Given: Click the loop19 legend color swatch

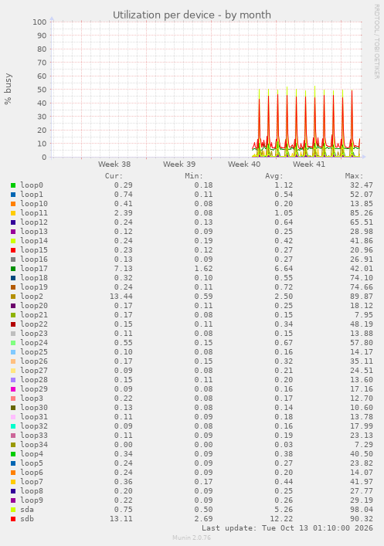Looking at the screenshot, I should click(13, 287).
